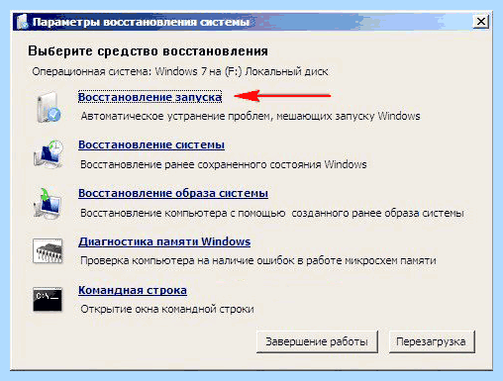The width and height of the screenshot is (503, 381).
Task: Click the Startup Repair computer icon
Action: coord(49,108)
